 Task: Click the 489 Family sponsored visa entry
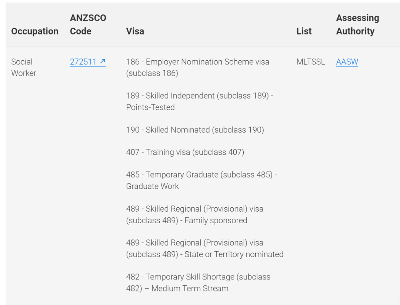click(x=195, y=214)
